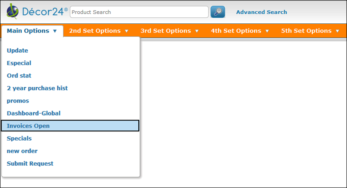Open Dashboard-Global from the menu
The width and height of the screenshot is (347, 188).
(x=33, y=113)
